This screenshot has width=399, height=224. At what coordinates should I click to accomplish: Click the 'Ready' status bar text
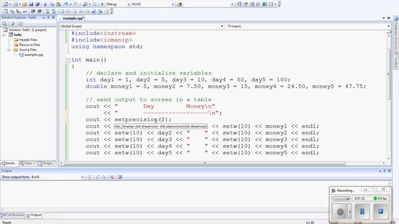click(x=7, y=222)
